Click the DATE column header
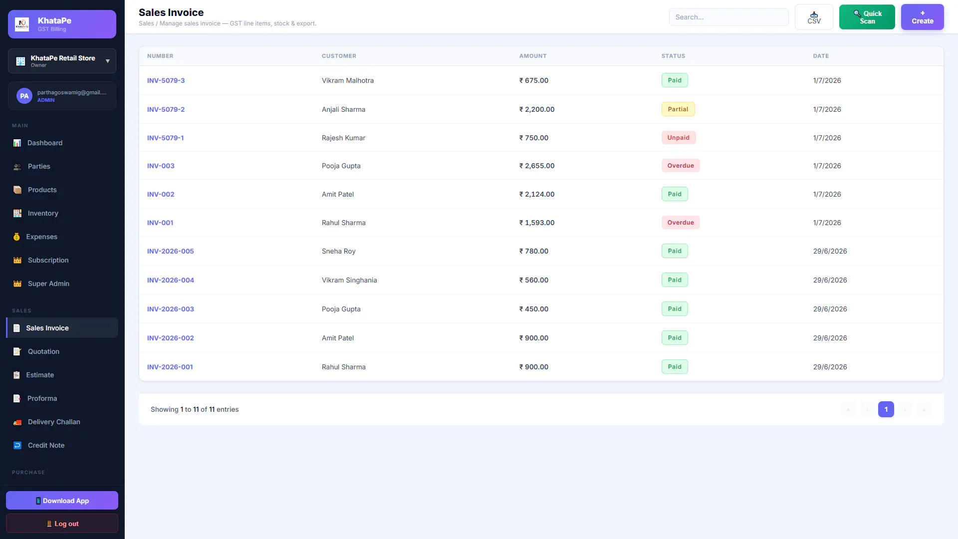 (821, 56)
